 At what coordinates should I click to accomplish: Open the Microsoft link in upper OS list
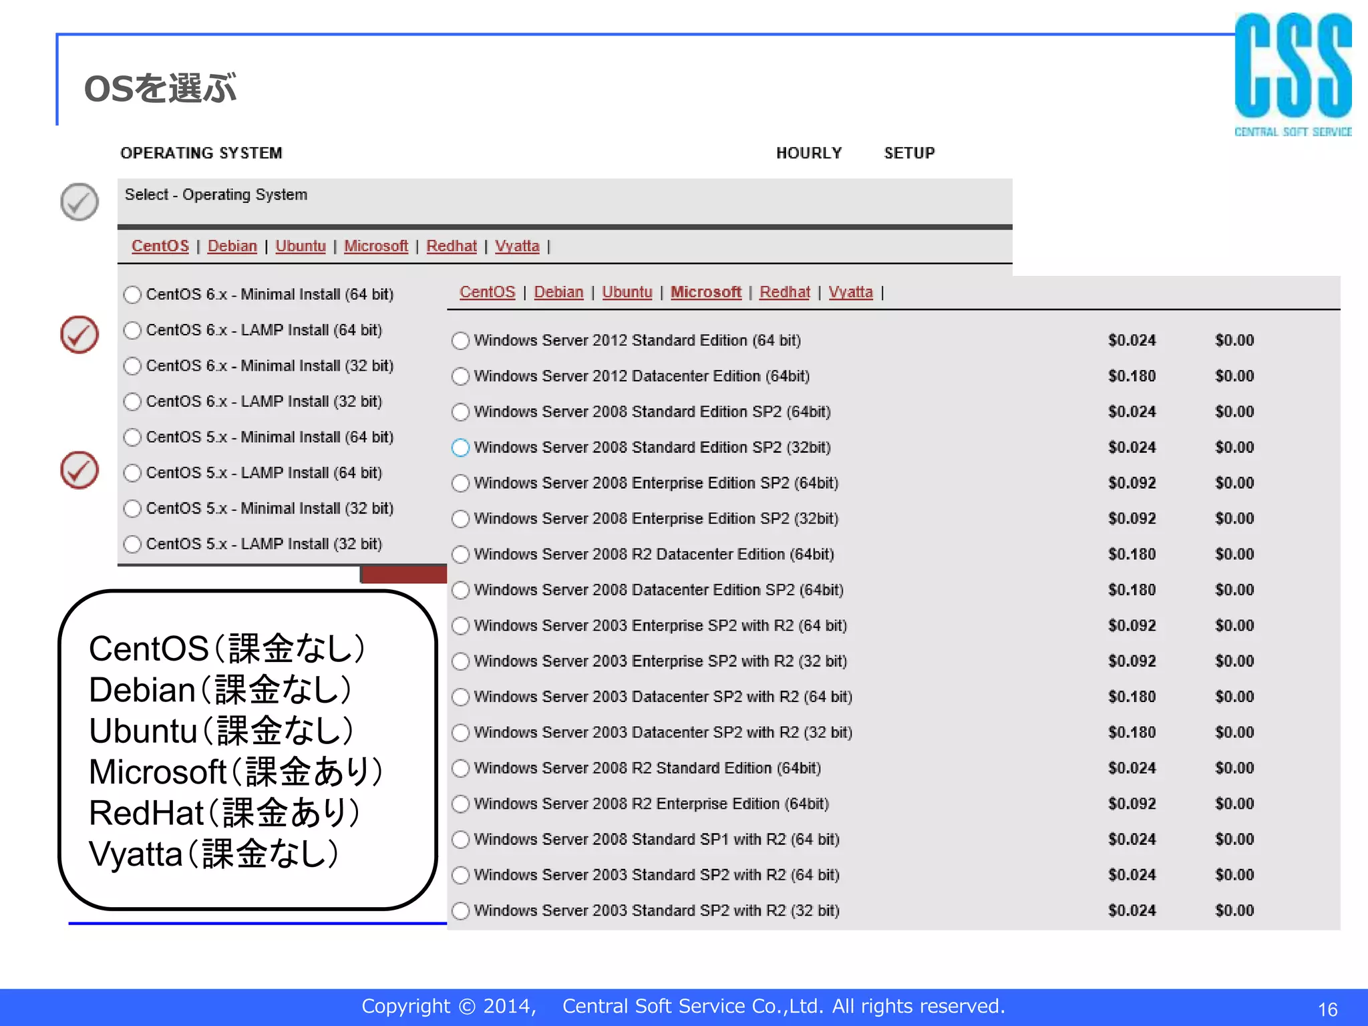pos(376,246)
